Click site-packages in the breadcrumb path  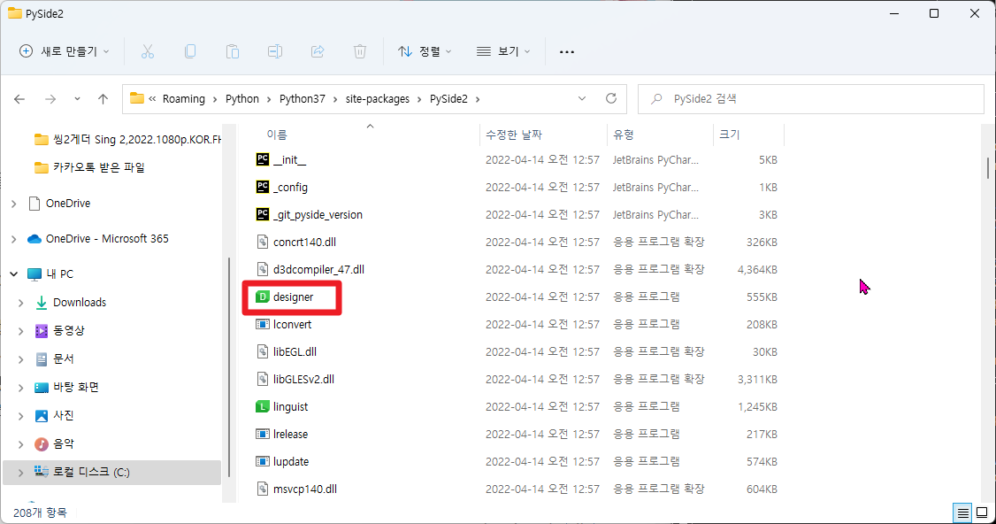(378, 98)
